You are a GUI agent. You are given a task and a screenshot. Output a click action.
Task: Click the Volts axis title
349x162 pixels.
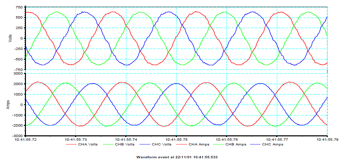coord(10,38)
